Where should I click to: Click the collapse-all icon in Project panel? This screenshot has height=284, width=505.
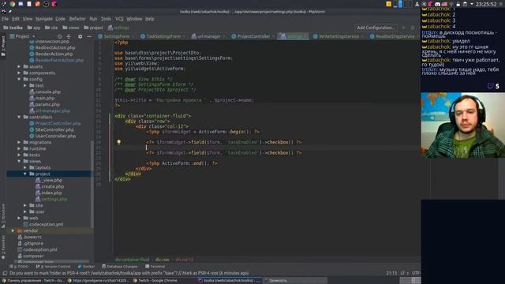[x=69, y=36]
